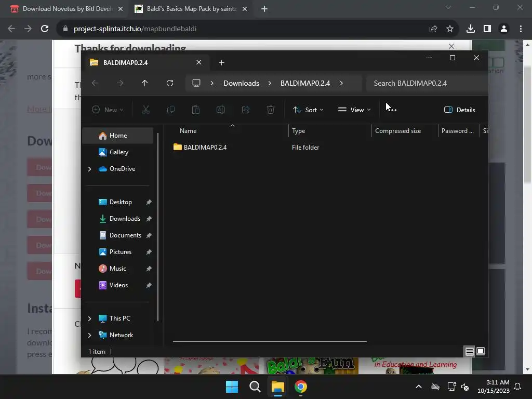Switch to details list view icon in status bar
This screenshot has height=399, width=532.
469,352
